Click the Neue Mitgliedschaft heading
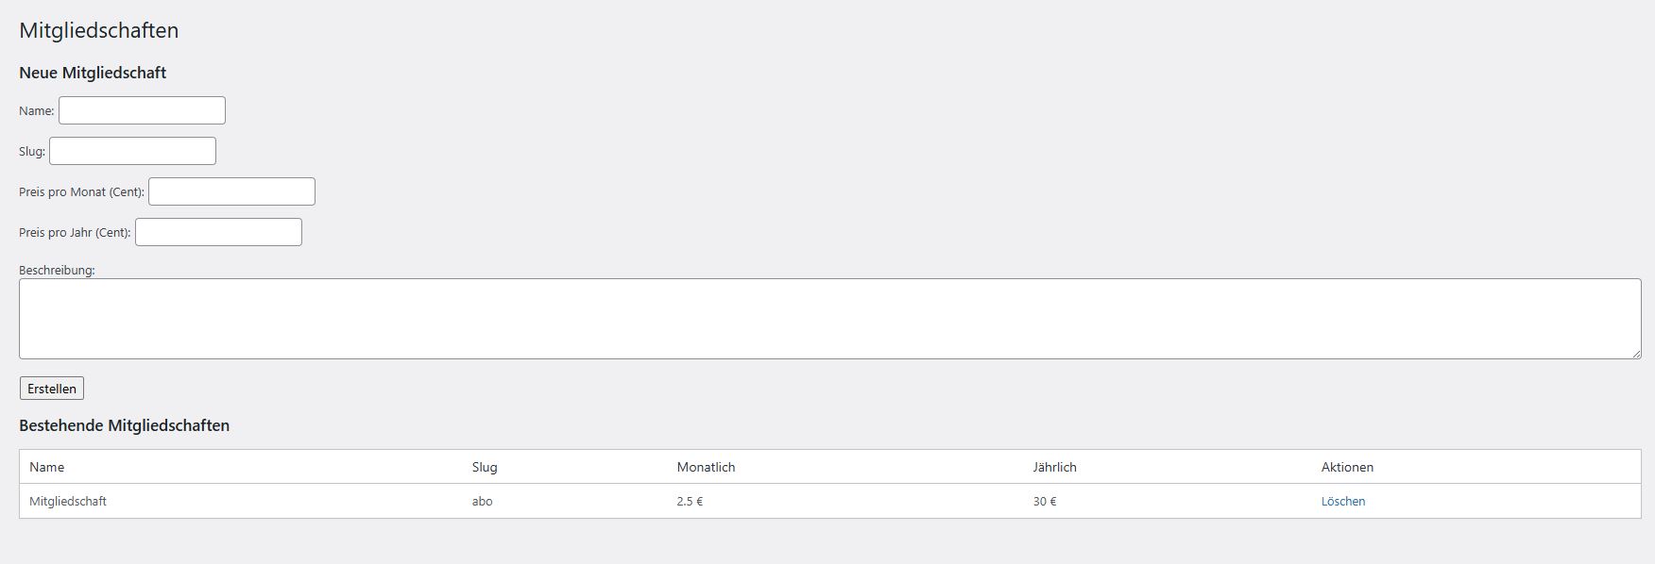Viewport: 1655px width, 564px height. (93, 73)
